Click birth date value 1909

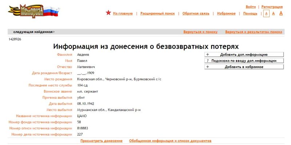85,73
